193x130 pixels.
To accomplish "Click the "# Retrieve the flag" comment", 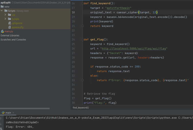I will [x=99, y=94].
